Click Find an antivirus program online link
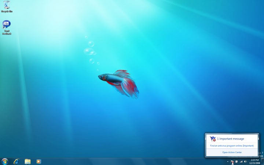 coord(232,146)
